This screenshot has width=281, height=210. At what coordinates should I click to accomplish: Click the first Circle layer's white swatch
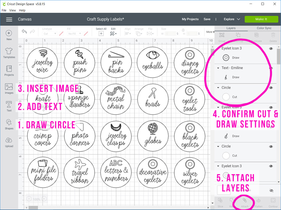(x=226, y=97)
